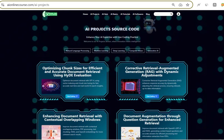
Task: Click the Document Augmentation project thumbnail
Action: pyautogui.click(x=131, y=133)
